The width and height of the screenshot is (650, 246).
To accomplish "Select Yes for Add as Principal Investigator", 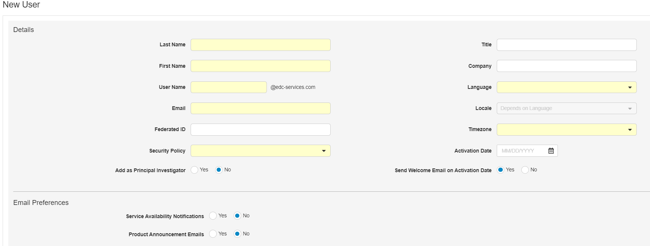I will 194,170.
